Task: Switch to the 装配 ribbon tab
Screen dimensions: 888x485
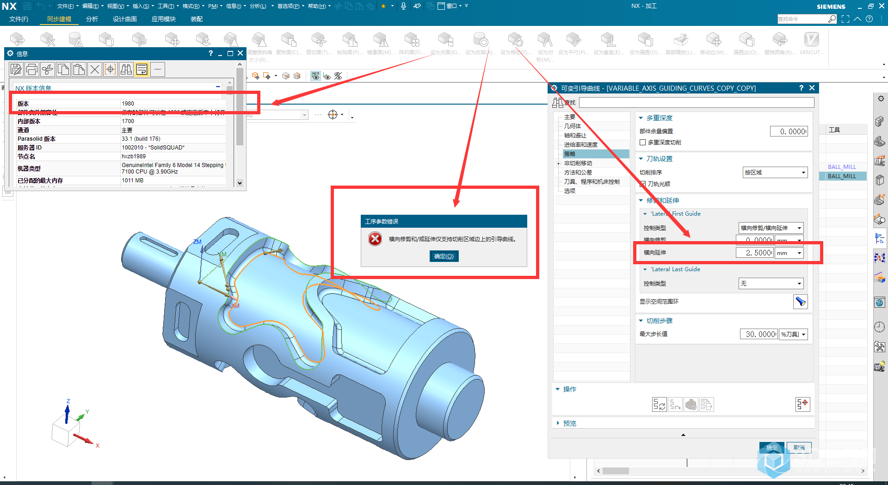Action: click(x=197, y=19)
